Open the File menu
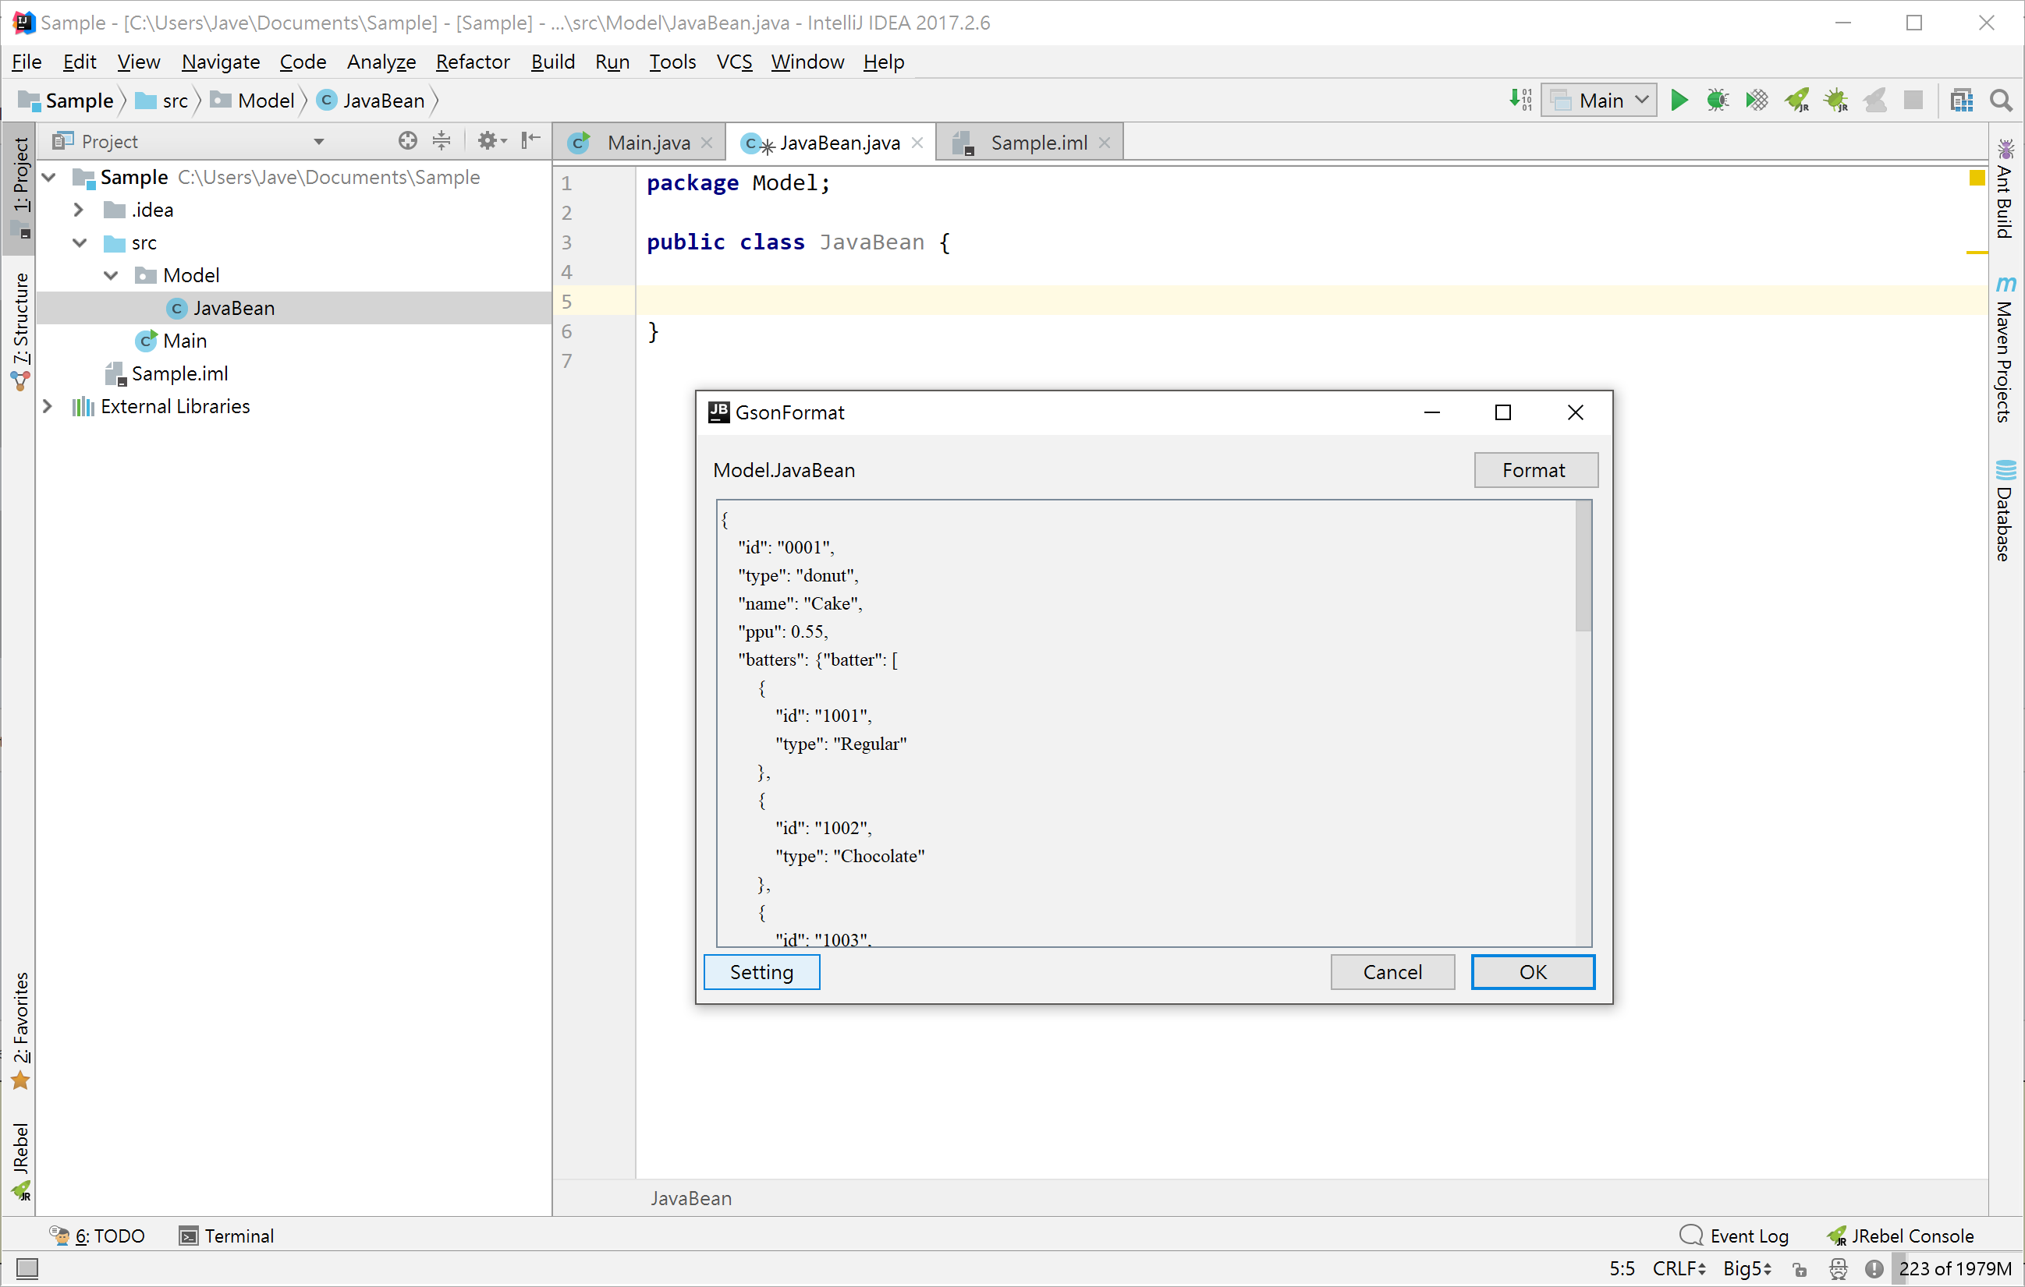 (x=26, y=62)
